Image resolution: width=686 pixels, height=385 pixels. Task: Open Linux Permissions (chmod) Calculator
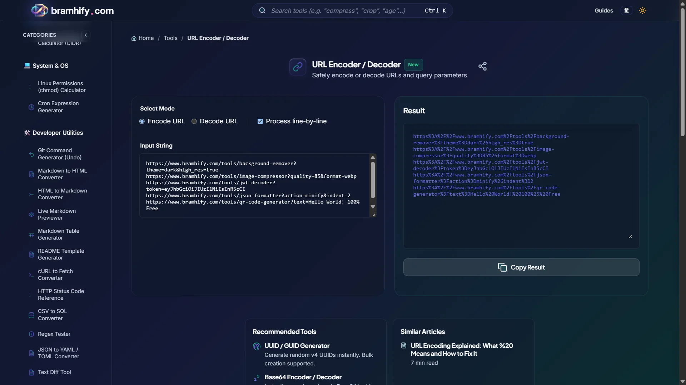(62, 87)
